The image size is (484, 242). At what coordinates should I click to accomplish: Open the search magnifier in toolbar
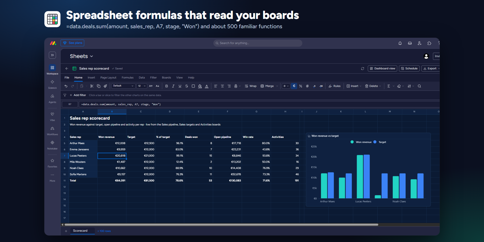tap(419, 86)
